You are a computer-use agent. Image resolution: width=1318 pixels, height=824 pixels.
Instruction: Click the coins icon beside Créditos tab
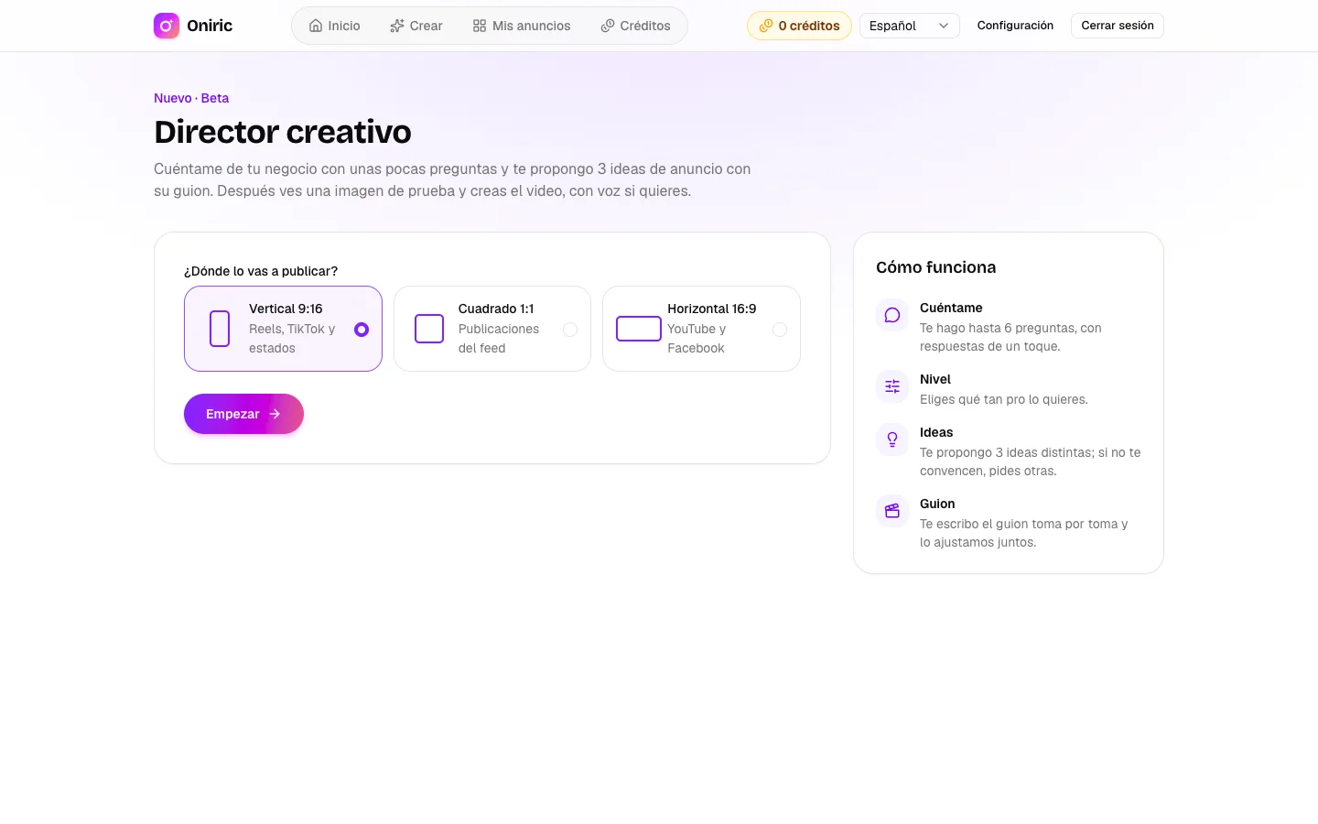coord(608,26)
